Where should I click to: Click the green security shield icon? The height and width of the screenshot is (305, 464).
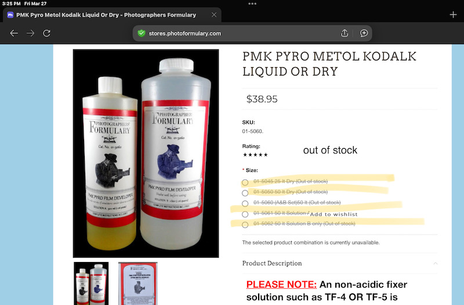pyautogui.click(x=142, y=33)
